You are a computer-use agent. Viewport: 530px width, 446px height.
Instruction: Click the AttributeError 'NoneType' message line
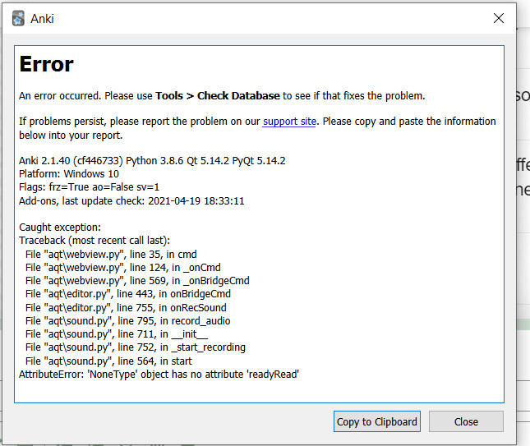[159, 374]
